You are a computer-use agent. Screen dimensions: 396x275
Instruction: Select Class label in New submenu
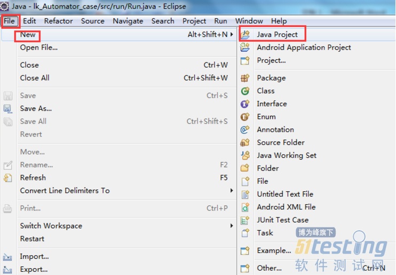(x=266, y=91)
